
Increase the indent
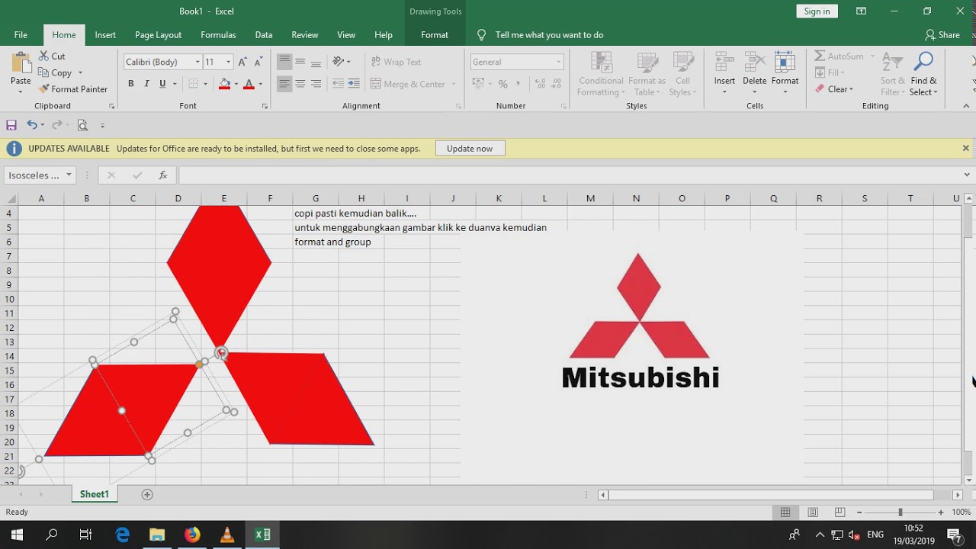click(x=353, y=84)
